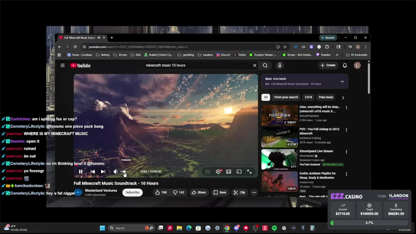Image resolution: width=416 pixels, height=234 pixels.
Task: Open more actions menu below the video
Action: (x=254, y=192)
